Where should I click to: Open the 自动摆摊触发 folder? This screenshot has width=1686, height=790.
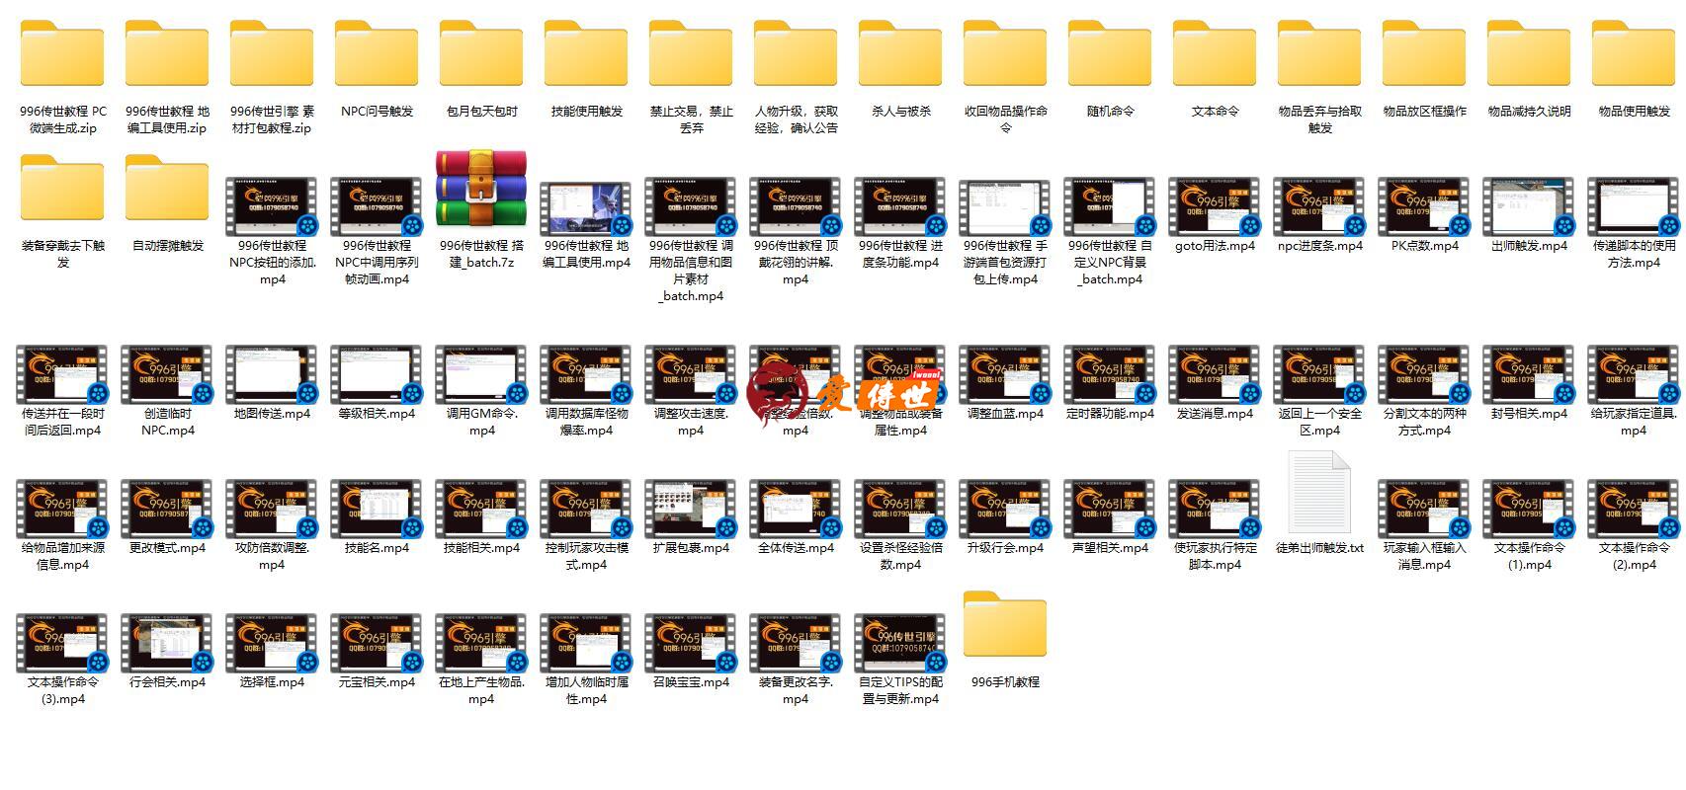pyautogui.click(x=167, y=193)
